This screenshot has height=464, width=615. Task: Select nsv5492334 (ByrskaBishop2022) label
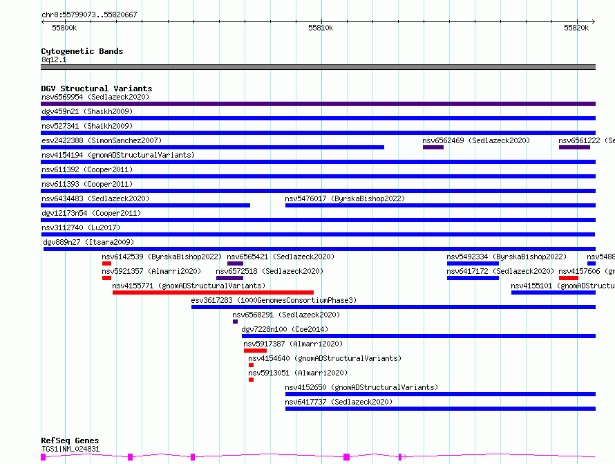(507, 257)
